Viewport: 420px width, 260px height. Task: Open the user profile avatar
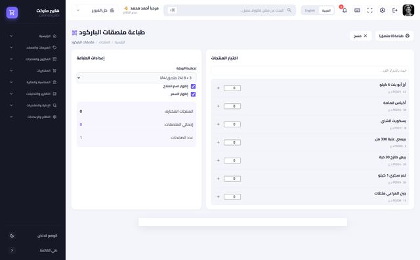tap(408, 11)
